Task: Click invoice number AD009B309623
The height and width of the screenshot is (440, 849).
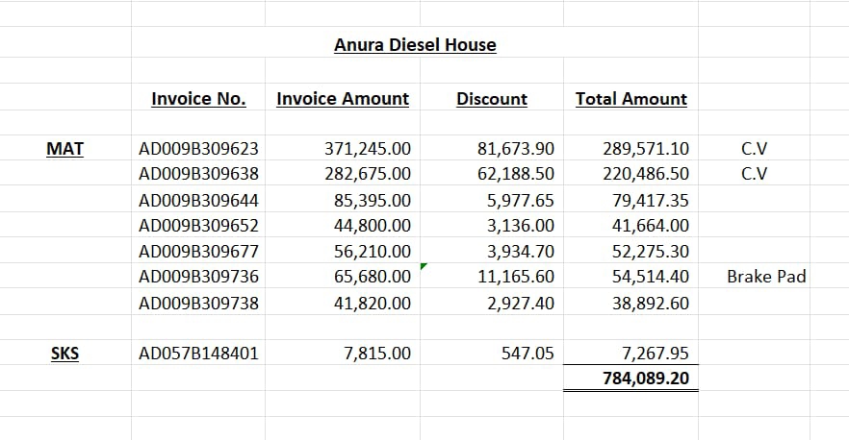Action: 199,149
